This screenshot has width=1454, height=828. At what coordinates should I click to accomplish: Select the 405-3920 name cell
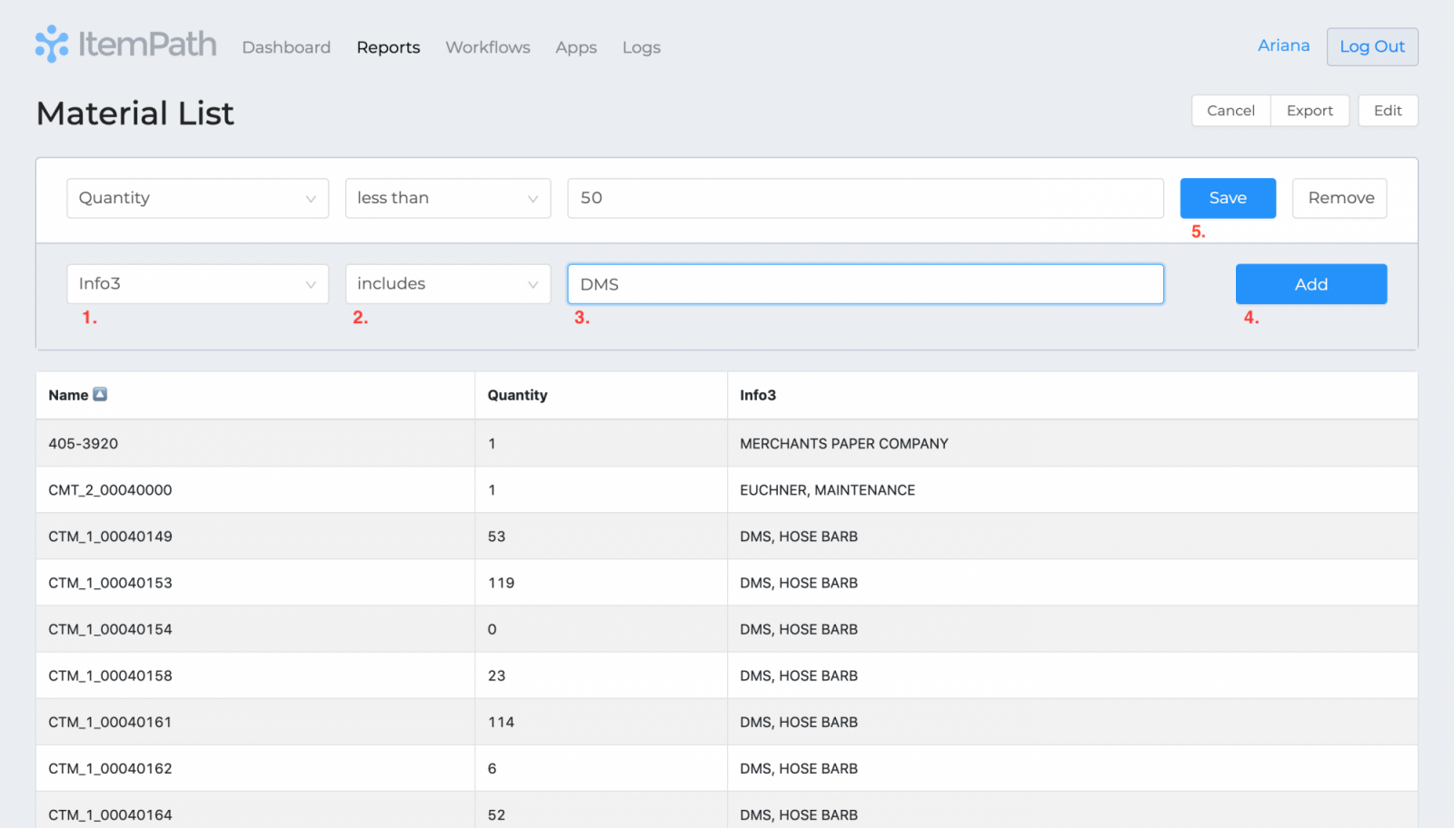pyautogui.click(x=255, y=443)
